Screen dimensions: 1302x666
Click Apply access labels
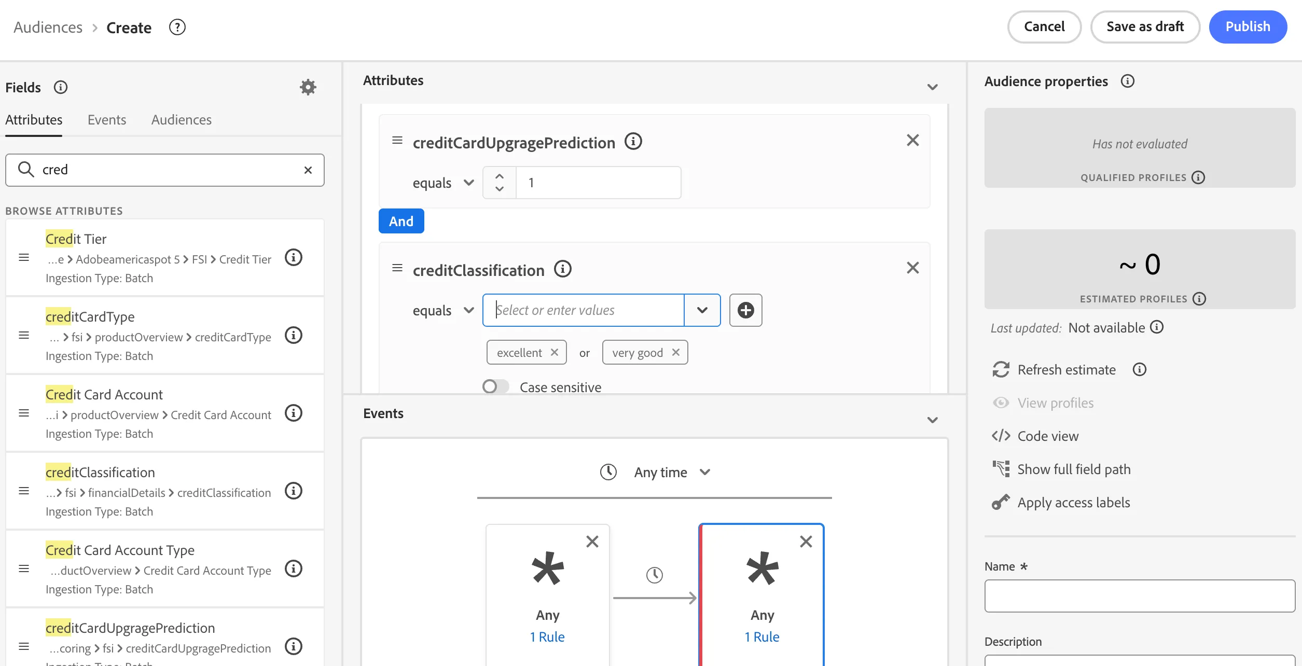click(x=1061, y=503)
